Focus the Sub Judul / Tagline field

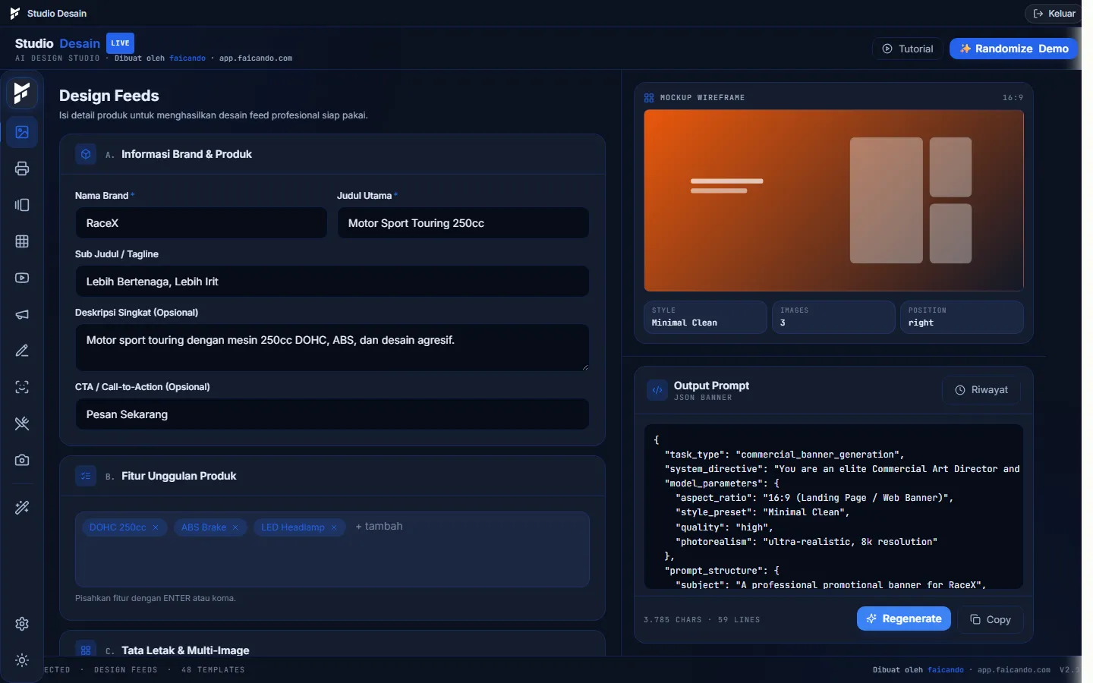[332, 282]
